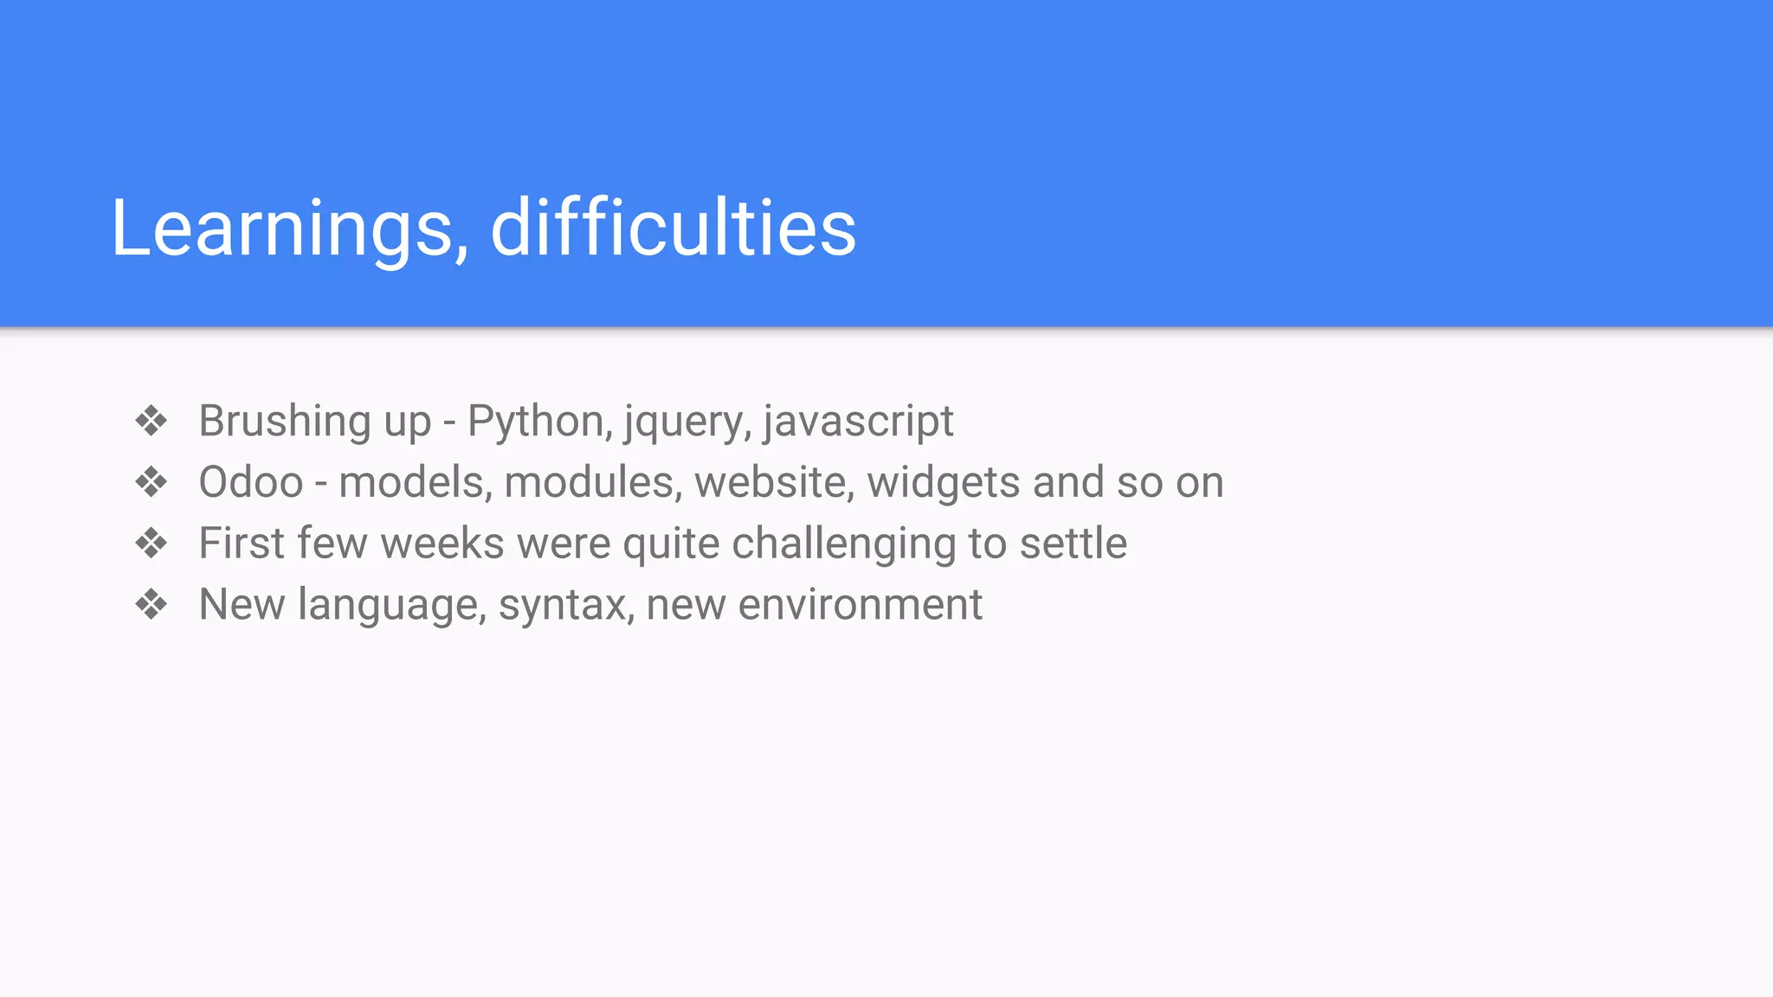Click the word Odoo in second bullet
Screen dimensions: 1773x997
[x=251, y=482]
